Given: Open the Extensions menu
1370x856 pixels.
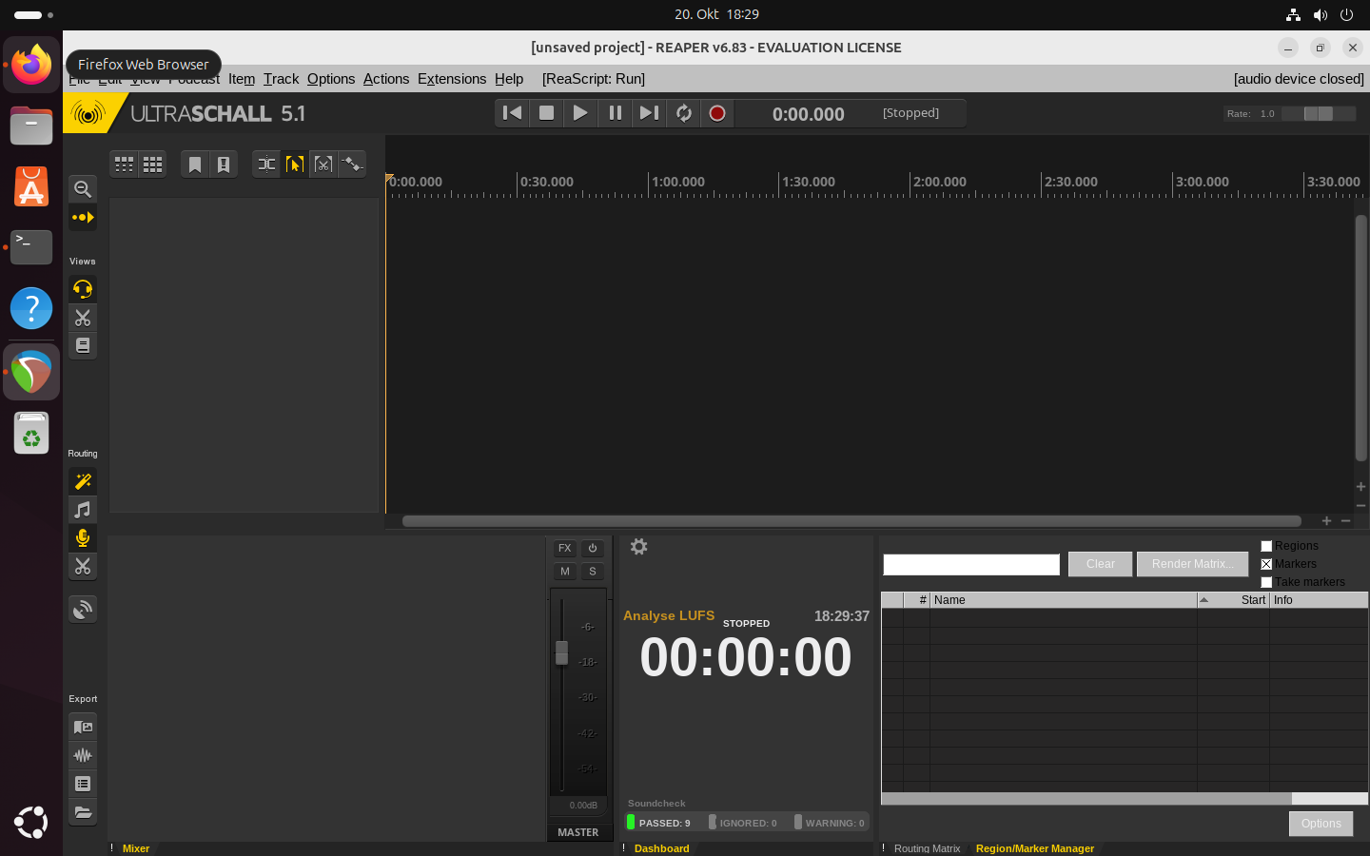Looking at the screenshot, I should pyautogui.click(x=452, y=79).
